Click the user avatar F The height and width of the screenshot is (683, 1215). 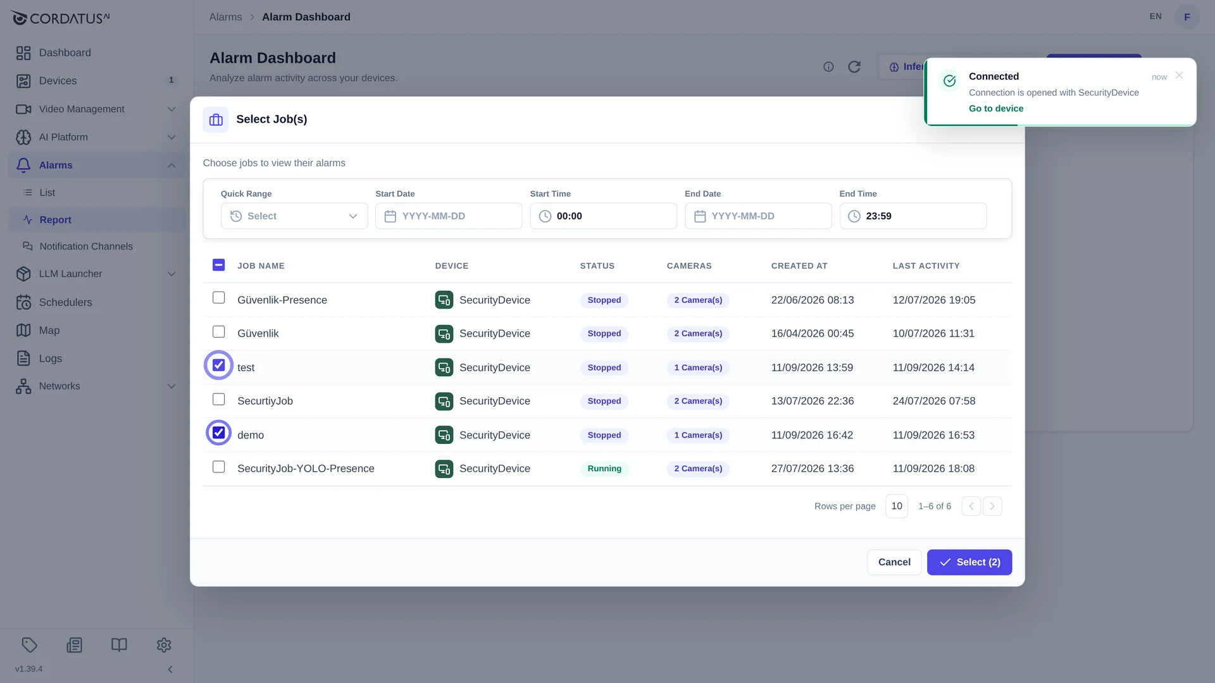[x=1187, y=17]
